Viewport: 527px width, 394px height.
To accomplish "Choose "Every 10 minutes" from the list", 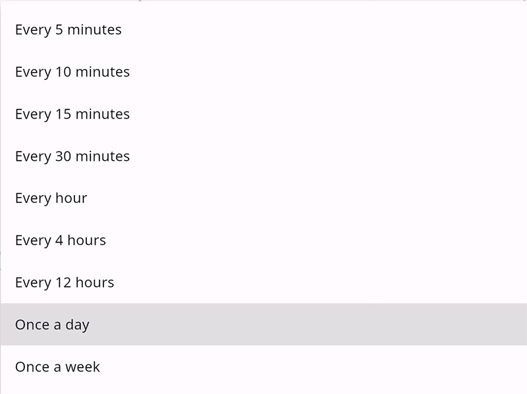I will 72,72.
